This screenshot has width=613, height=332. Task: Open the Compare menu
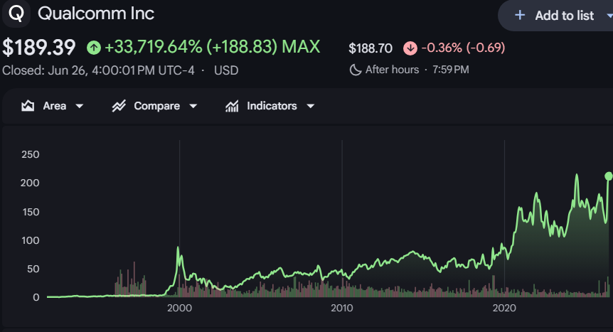pyautogui.click(x=155, y=106)
